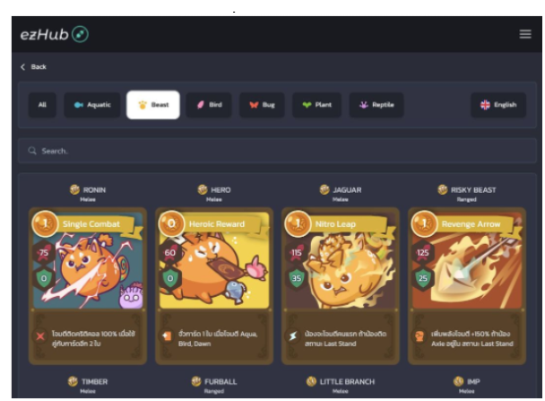The height and width of the screenshot is (401, 545).
Task: Click the coin icon beside RONIN
Action: click(74, 189)
